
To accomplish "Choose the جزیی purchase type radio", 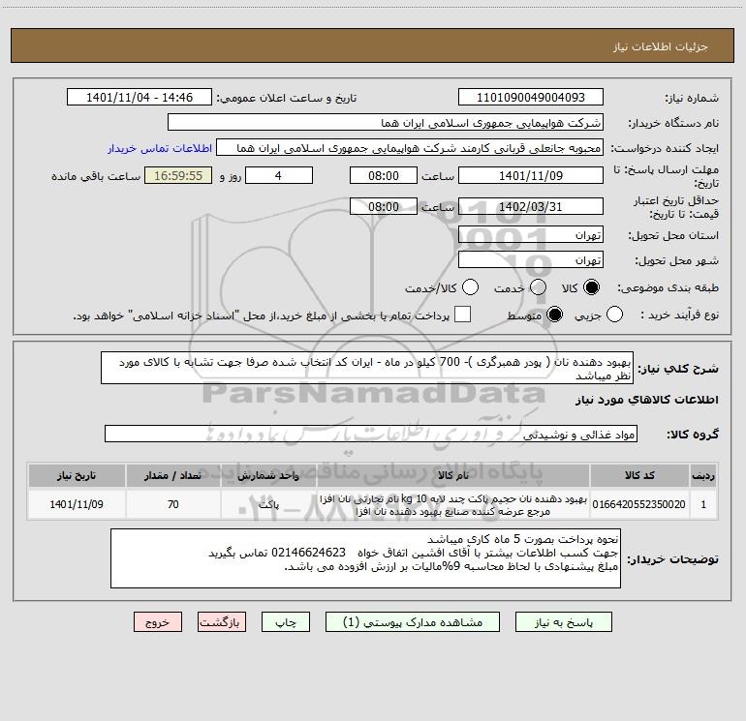I will [x=614, y=315].
